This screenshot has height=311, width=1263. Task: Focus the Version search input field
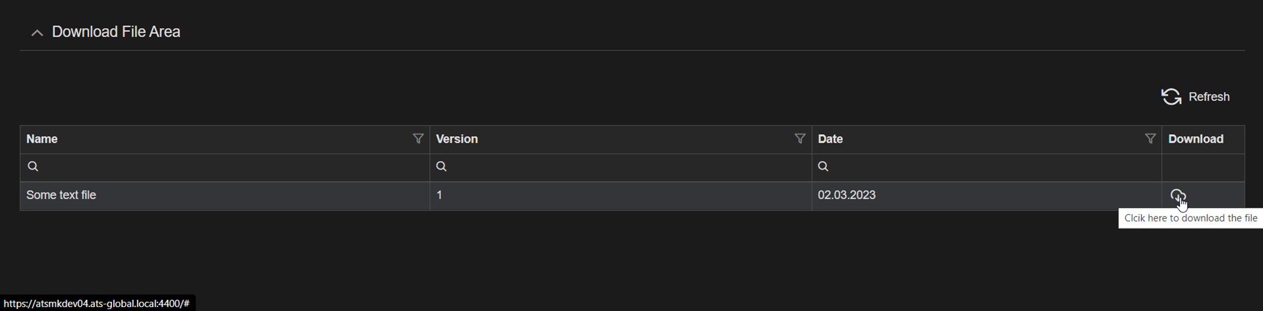click(x=622, y=167)
